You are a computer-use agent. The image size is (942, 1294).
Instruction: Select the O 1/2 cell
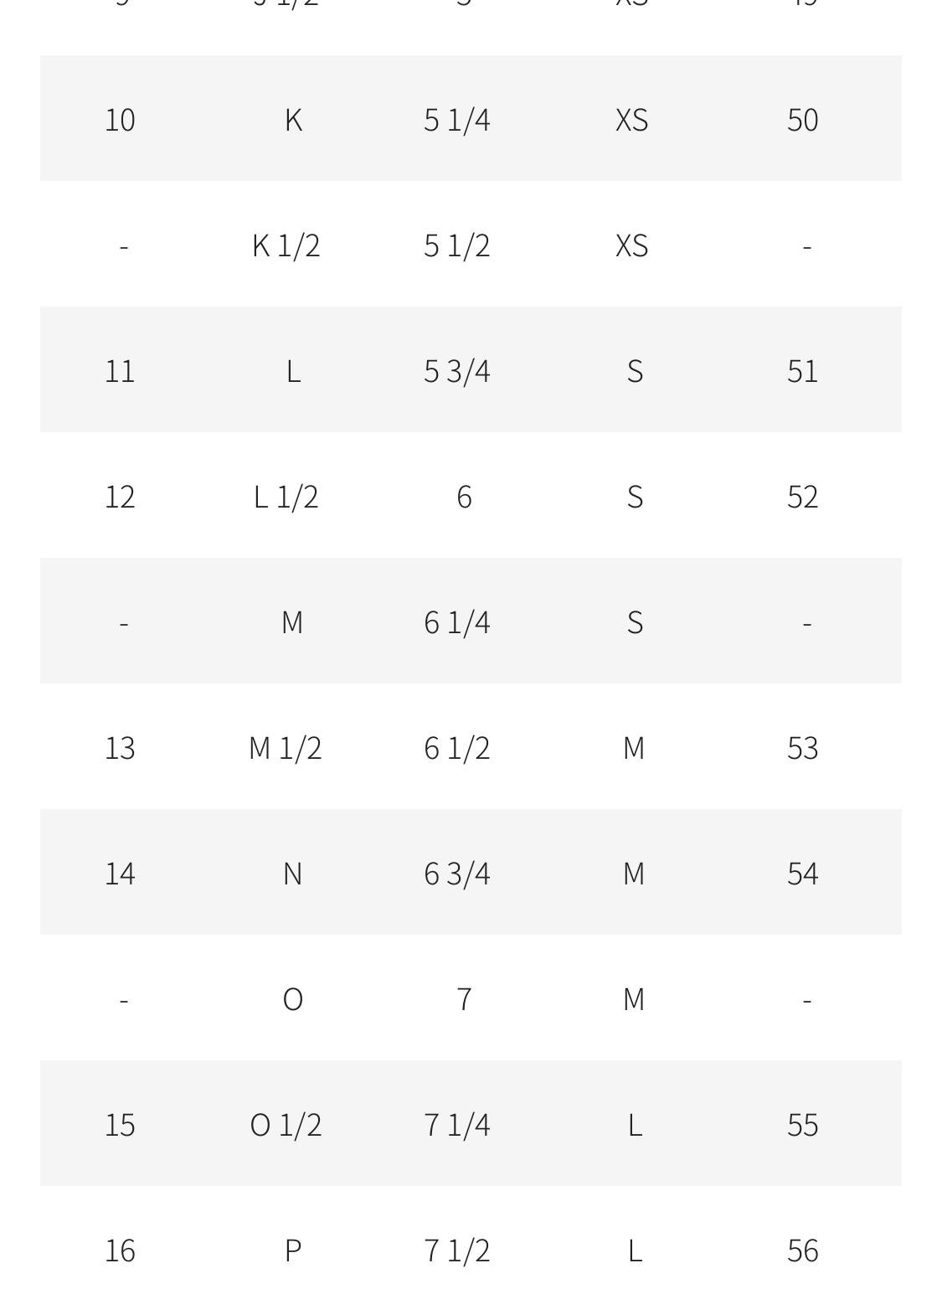coord(286,1125)
